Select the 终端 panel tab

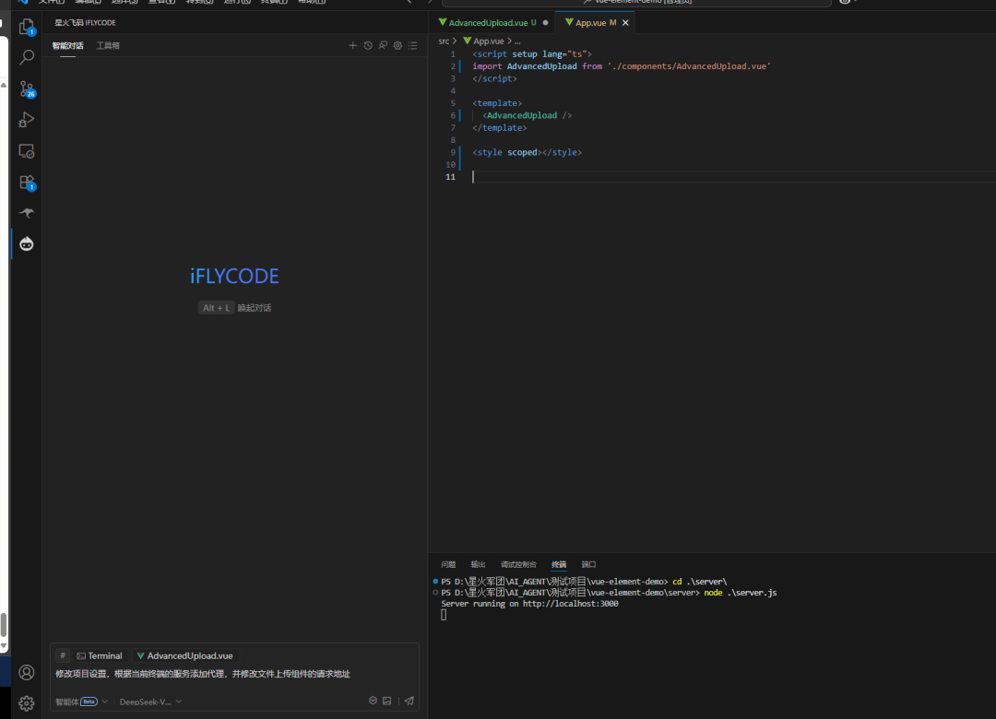coord(559,565)
